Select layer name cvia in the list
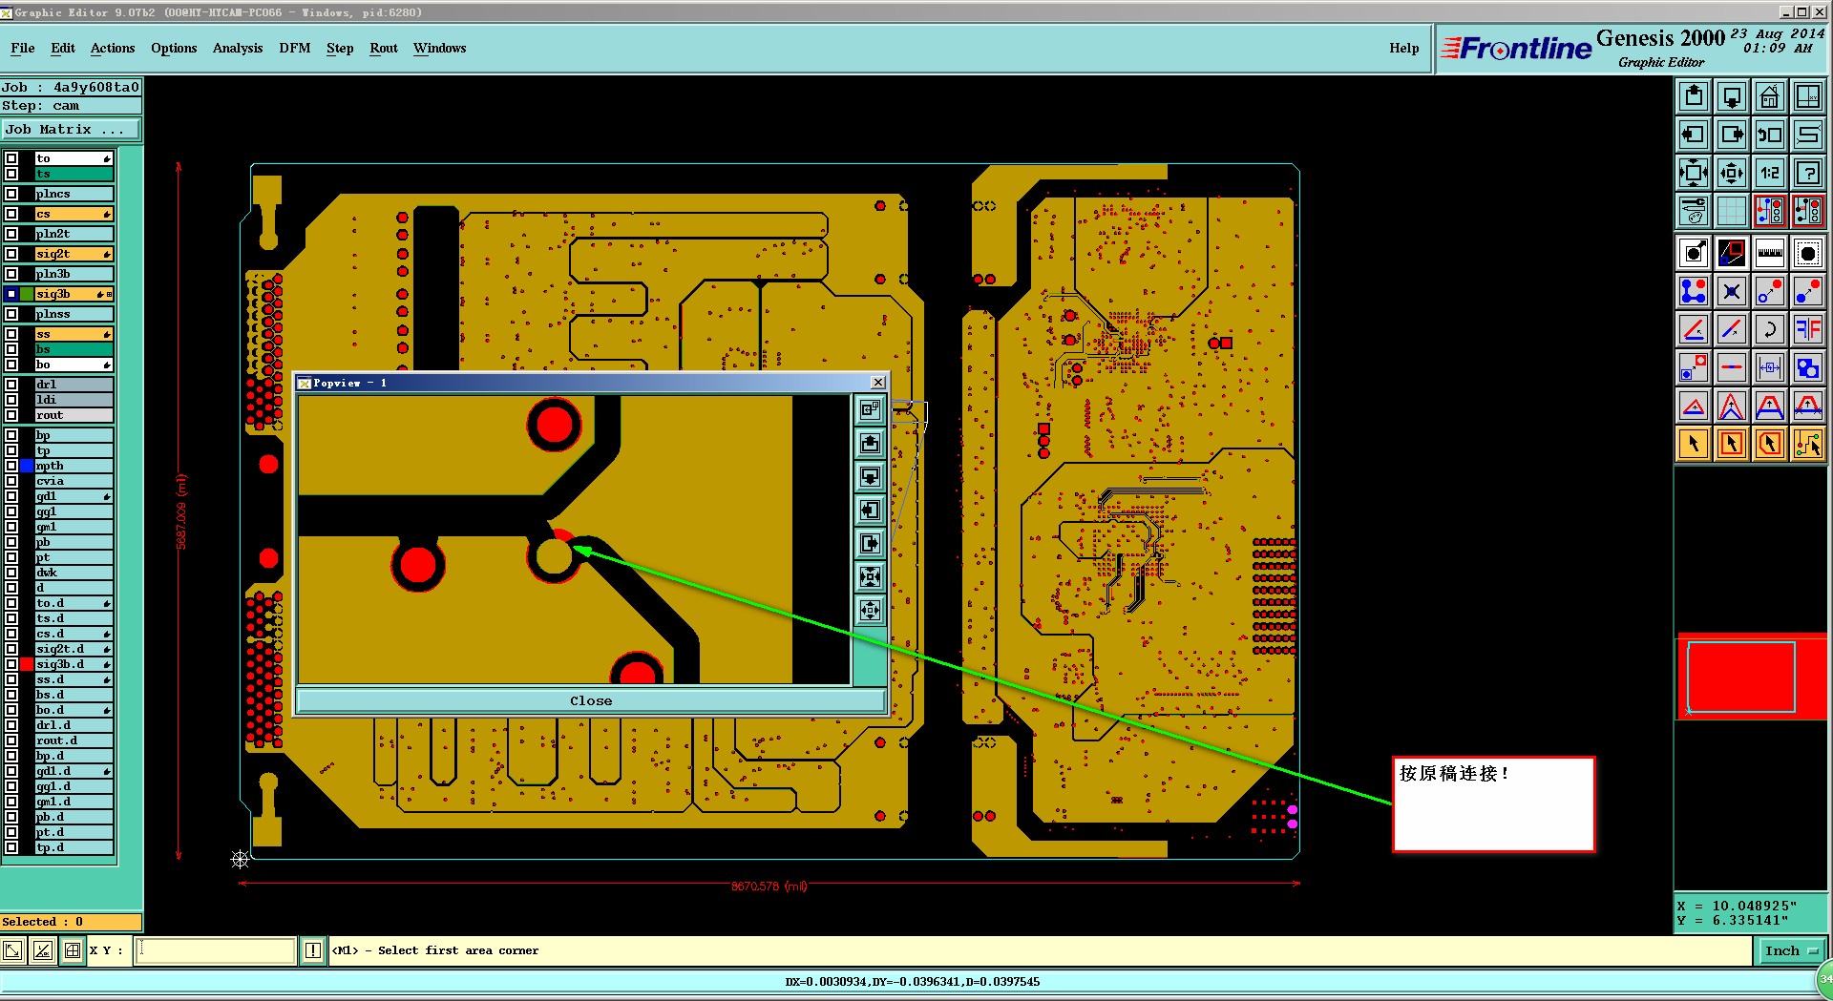 (74, 481)
